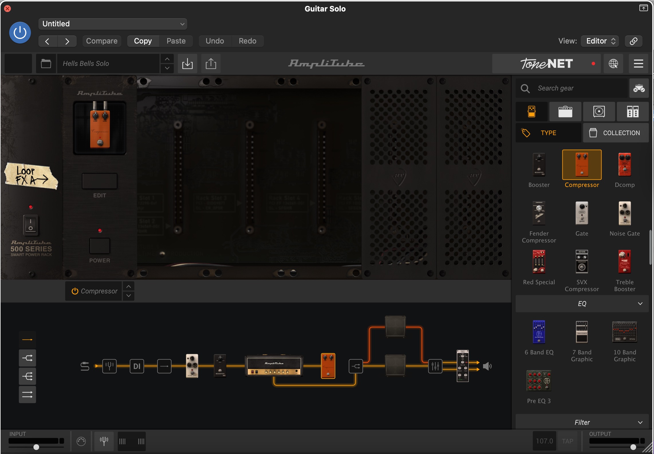Screen dimensions: 654x454
Task: Toggle Compressor power in chain label
Action: click(x=75, y=291)
